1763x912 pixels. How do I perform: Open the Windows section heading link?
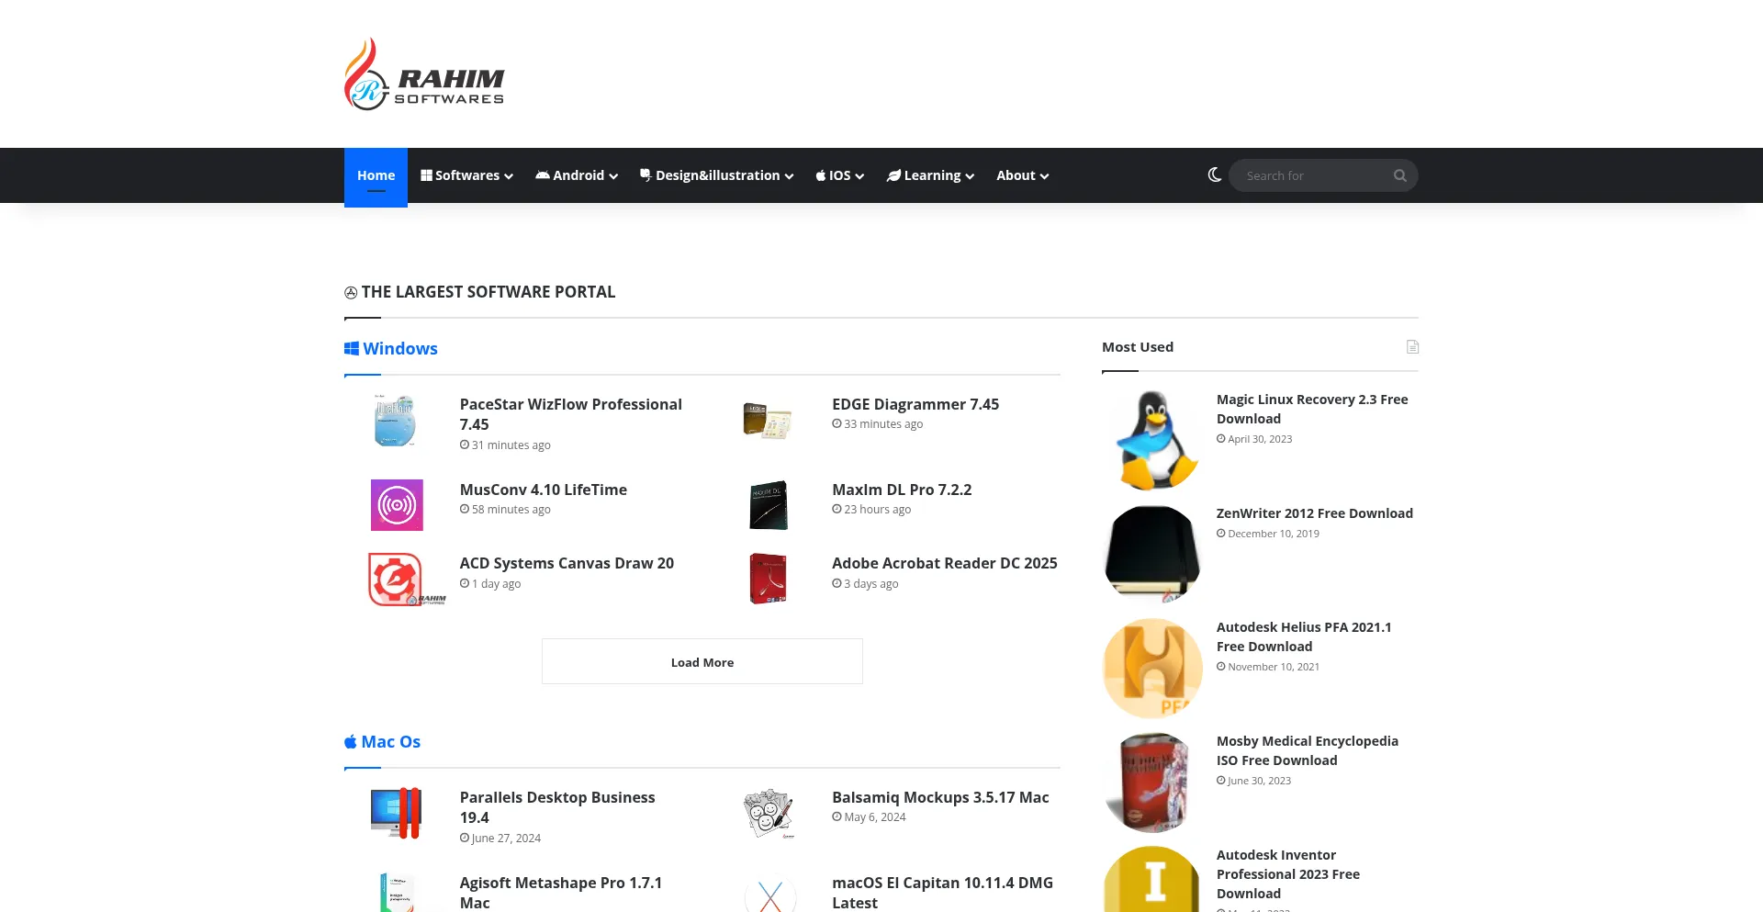400,349
